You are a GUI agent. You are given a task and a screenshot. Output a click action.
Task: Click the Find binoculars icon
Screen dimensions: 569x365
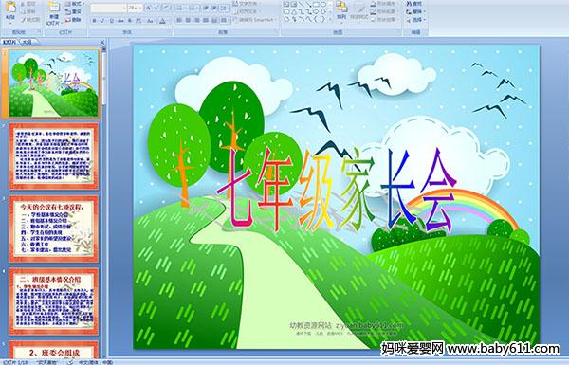pos(414,4)
